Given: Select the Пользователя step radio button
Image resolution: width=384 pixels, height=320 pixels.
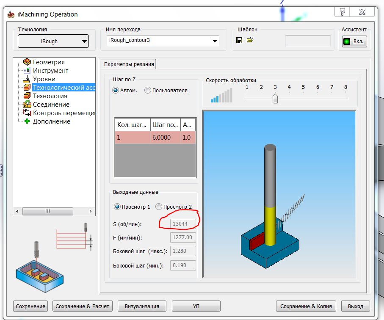Looking at the screenshot, I should [148, 90].
